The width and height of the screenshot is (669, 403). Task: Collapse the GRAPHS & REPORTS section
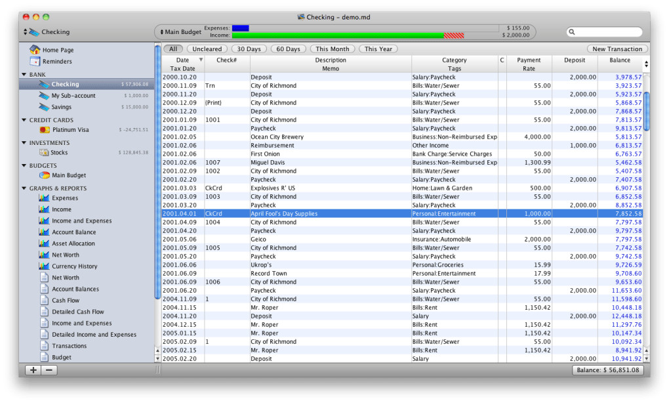click(x=24, y=188)
